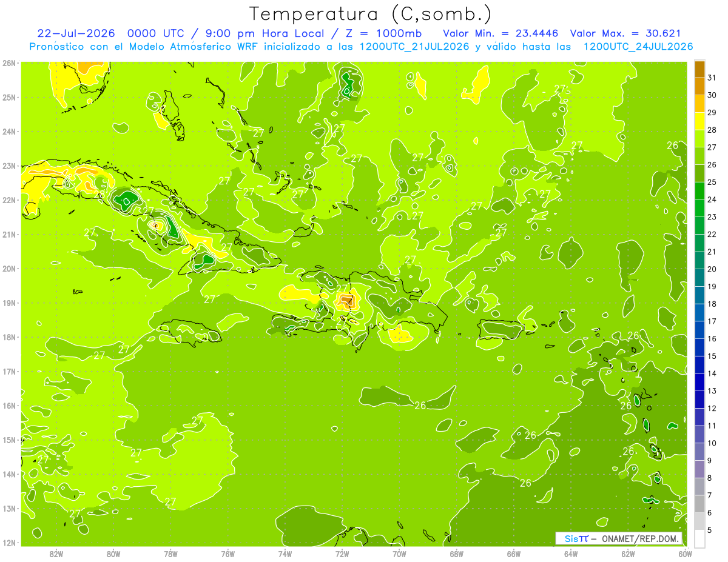Click the "70W" longitude axis label

[399, 554]
